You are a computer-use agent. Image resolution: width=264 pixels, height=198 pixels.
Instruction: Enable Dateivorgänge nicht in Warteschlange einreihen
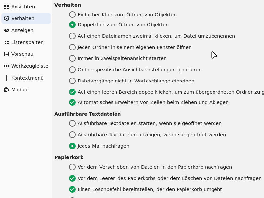pyautogui.click(x=72, y=81)
